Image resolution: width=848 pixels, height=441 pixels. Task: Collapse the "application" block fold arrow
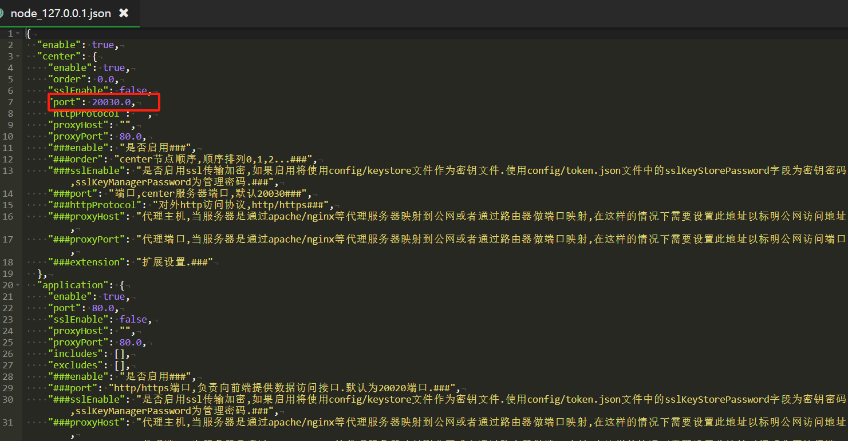(x=18, y=285)
